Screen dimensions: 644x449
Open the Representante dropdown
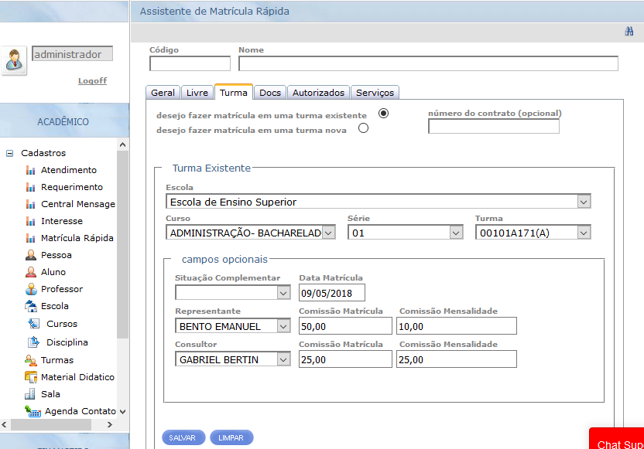283,326
